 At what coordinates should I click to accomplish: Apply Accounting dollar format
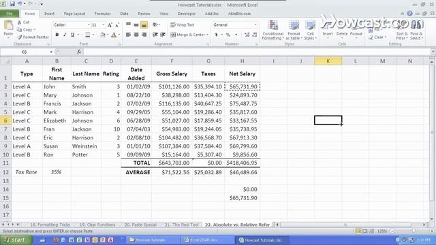(217, 35)
